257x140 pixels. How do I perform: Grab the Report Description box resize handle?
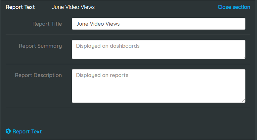pyautogui.click(x=243, y=101)
